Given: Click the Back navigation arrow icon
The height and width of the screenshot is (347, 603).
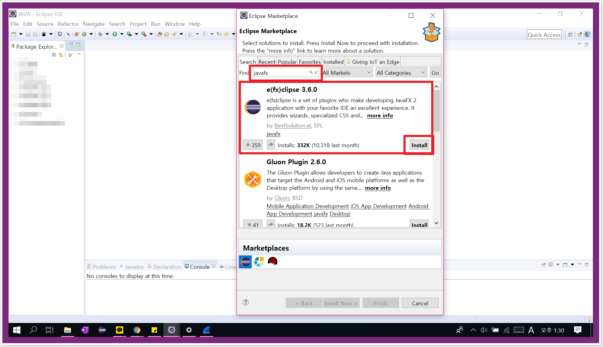Looking at the screenshot, I should click(x=226, y=34).
